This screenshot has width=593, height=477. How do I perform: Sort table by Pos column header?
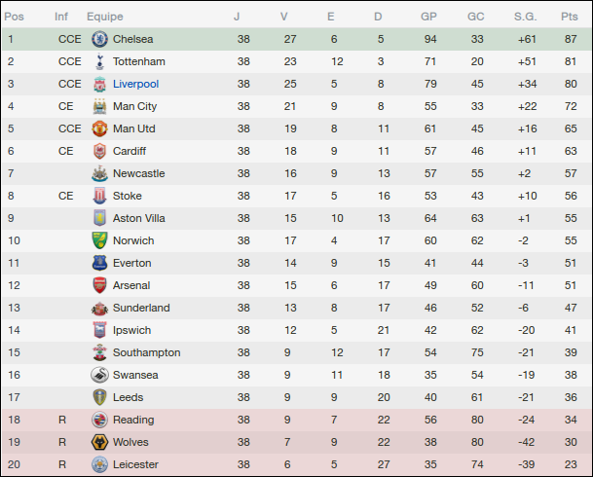(x=15, y=17)
